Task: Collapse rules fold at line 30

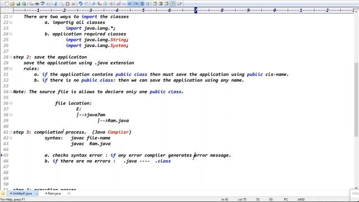Action: pos(11,68)
